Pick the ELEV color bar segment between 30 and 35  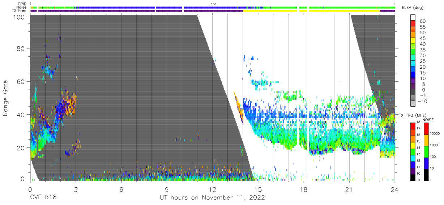(x=413, y=52)
